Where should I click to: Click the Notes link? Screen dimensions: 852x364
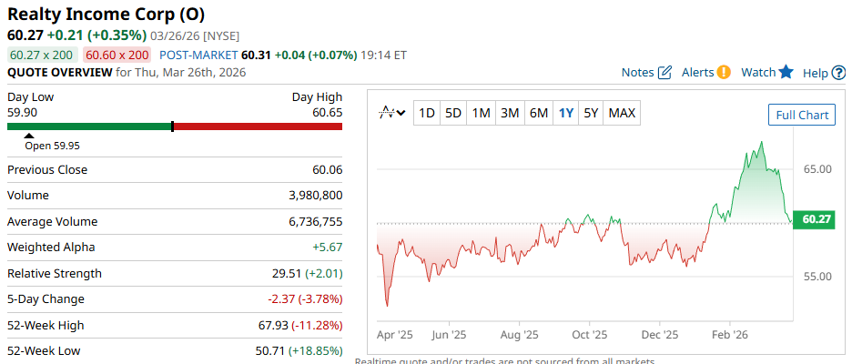(637, 73)
